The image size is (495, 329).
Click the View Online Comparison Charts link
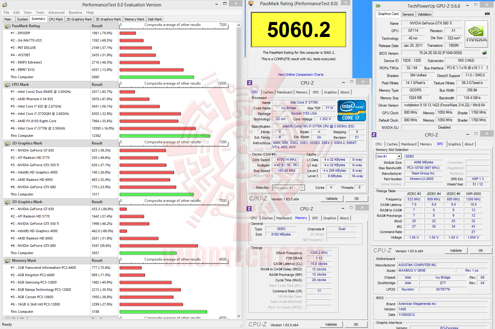click(300, 75)
